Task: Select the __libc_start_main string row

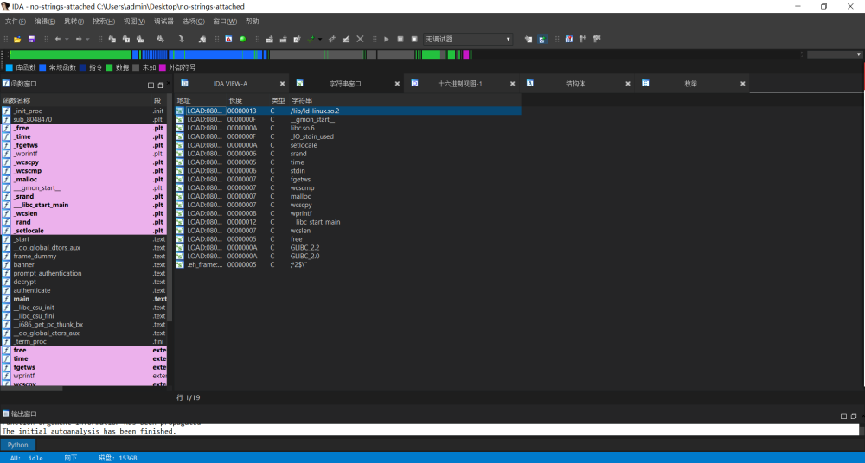Action: pos(348,222)
